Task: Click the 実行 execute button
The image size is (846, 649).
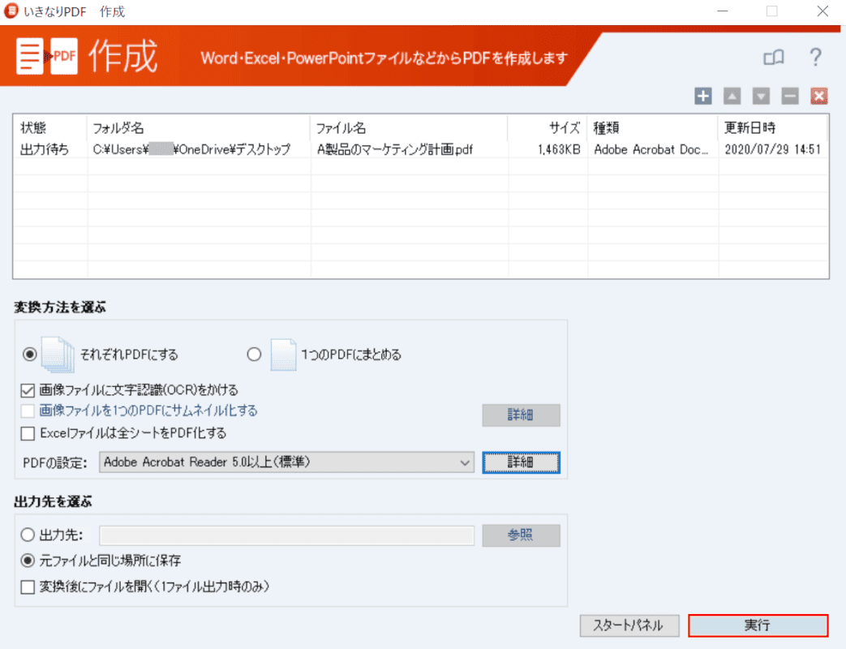Action: click(758, 625)
